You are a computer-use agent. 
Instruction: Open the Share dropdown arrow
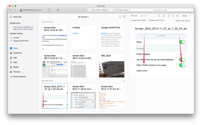point(190,16)
